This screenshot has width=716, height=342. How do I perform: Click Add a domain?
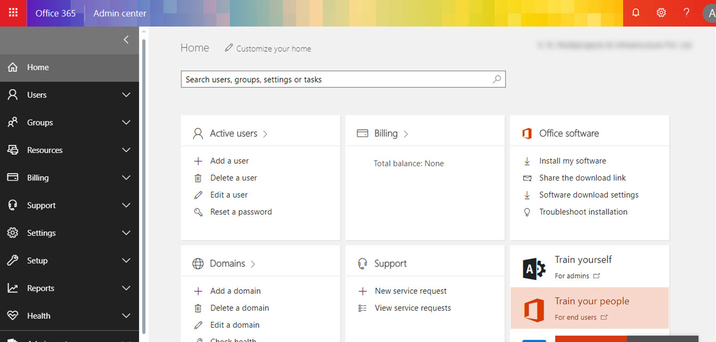235,291
